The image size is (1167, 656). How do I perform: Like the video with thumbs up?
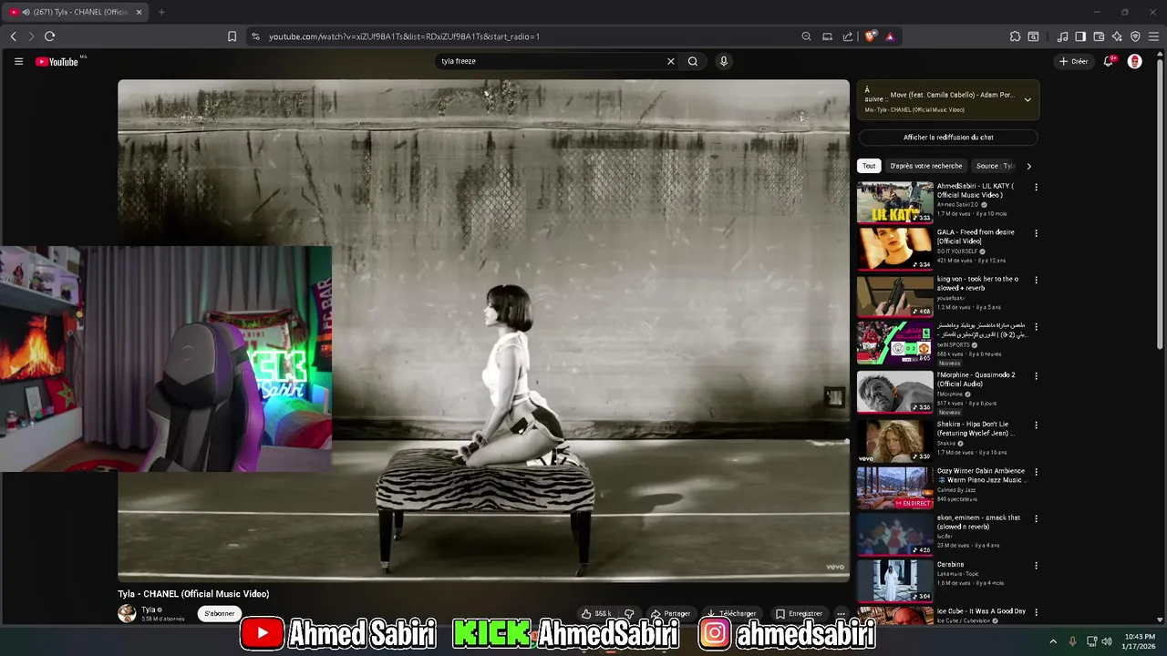click(x=597, y=614)
